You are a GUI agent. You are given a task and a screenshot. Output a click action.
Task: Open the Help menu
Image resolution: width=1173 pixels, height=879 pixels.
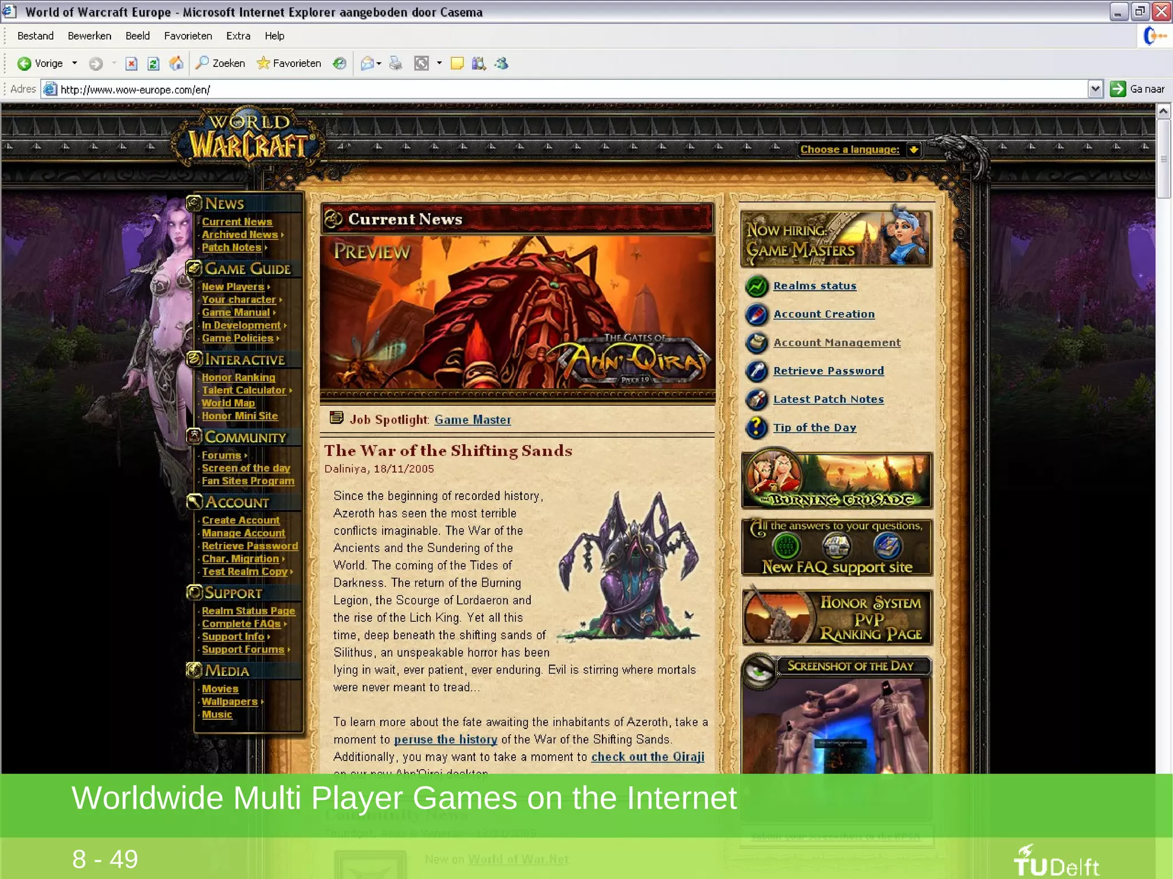coord(274,35)
